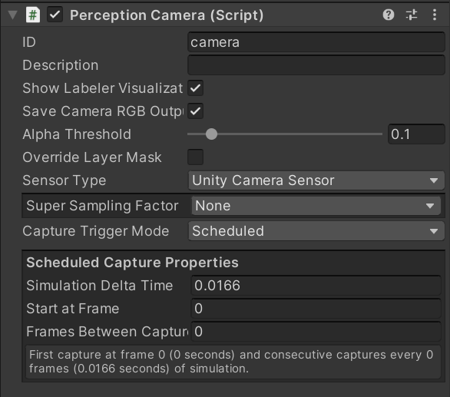
Task: Click the empty Description field
Action: coord(316,65)
